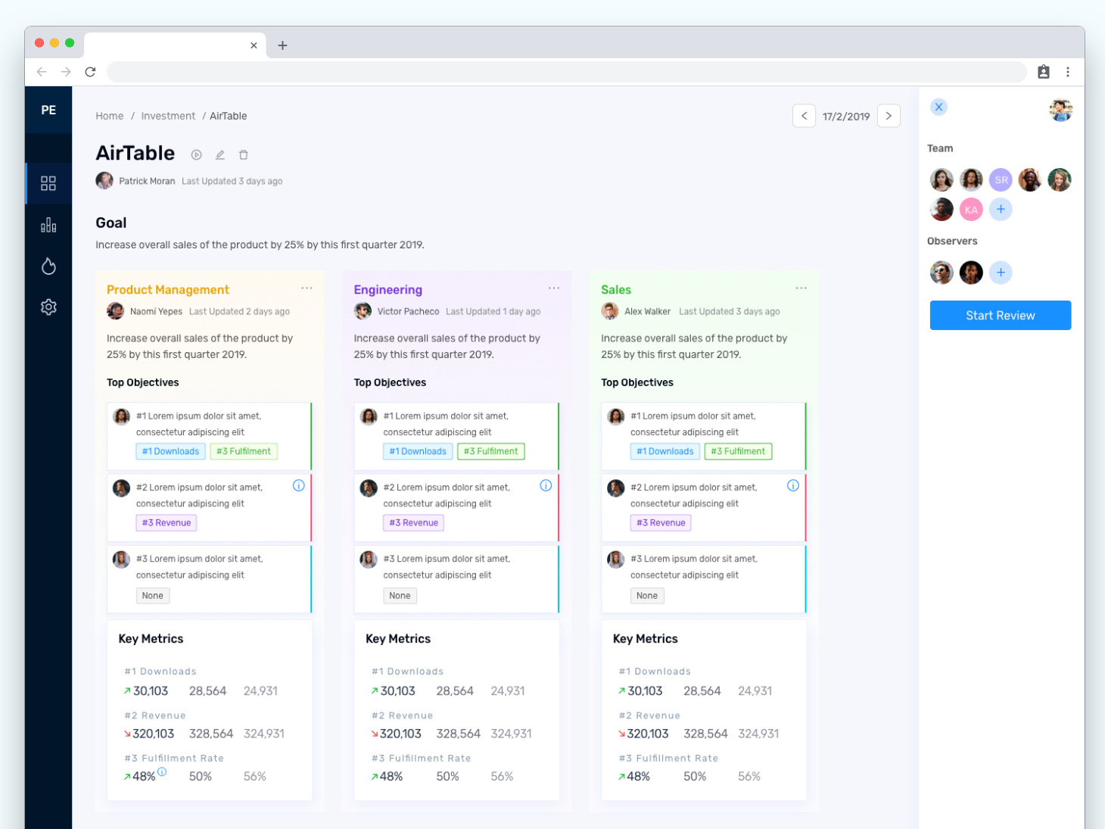The height and width of the screenshot is (829, 1105).
Task: Click the AirTable breadcrumb item
Action: 229,116
